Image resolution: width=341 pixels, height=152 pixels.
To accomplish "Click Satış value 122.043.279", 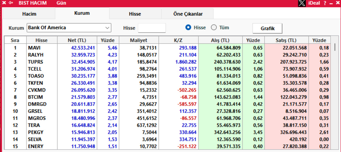I will pyautogui.click(x=294, y=97).
